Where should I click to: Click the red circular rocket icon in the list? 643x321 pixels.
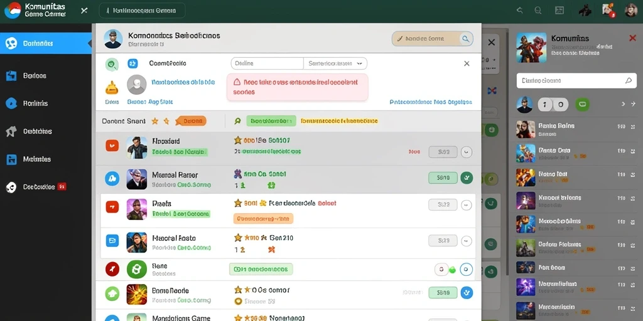coord(112,269)
